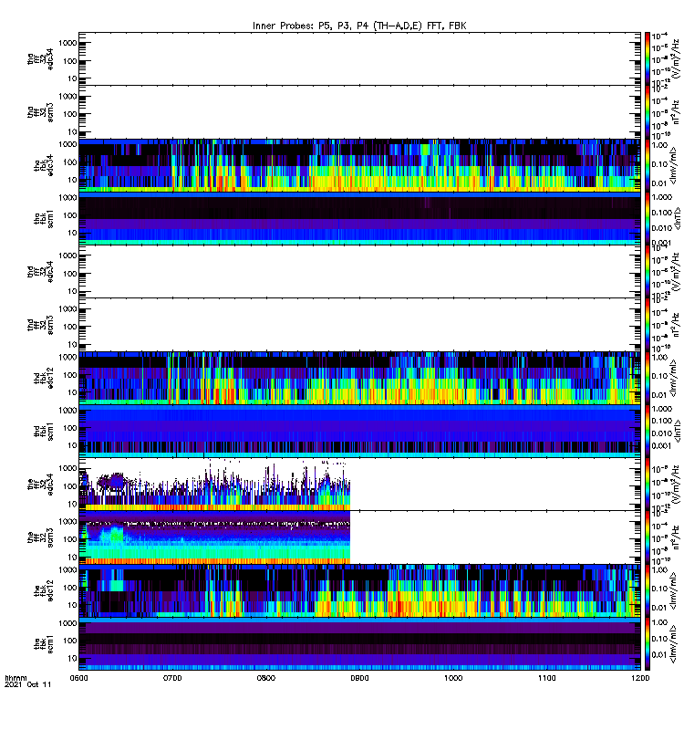The width and height of the screenshot is (684, 730).
Task: Click the color bar beside tha fbk scm1
Action: [648, 218]
